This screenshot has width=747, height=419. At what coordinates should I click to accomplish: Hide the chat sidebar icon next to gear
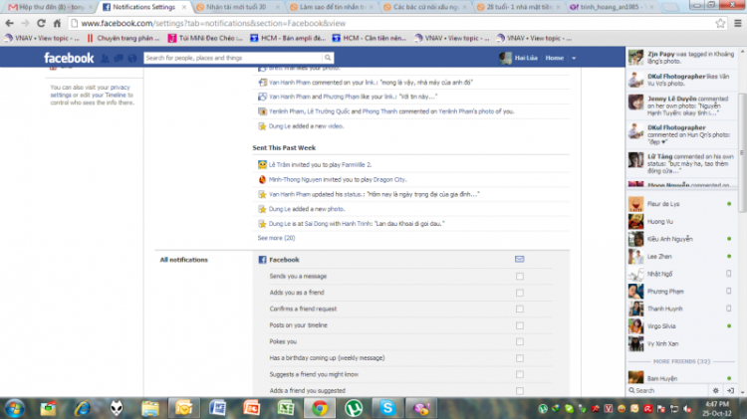730,390
